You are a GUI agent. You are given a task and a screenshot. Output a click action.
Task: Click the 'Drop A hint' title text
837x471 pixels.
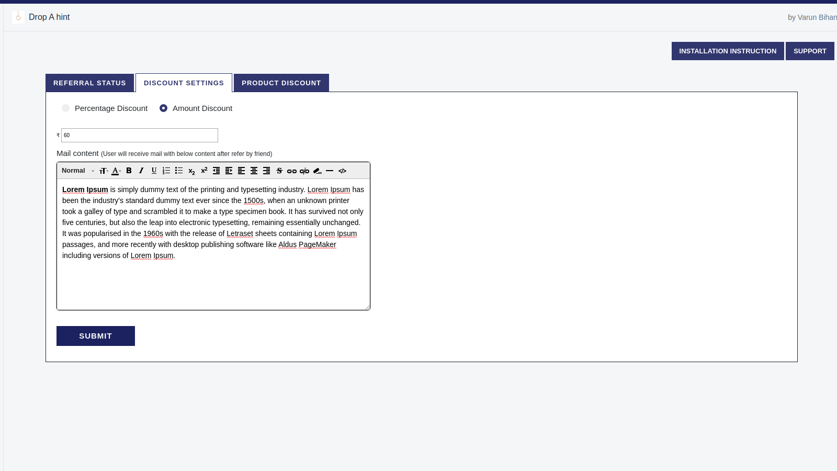(x=49, y=17)
